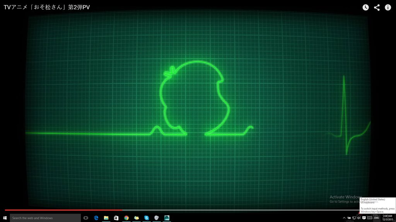Click the Watch Later clock icon

(365, 7)
